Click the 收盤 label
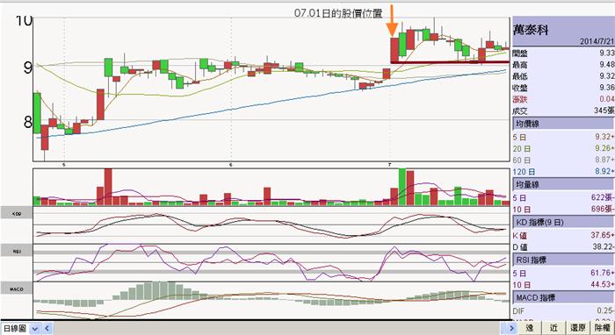 [x=520, y=88]
